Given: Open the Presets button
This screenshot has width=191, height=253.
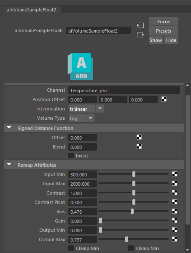Looking at the screenshot, I should coord(164,30).
